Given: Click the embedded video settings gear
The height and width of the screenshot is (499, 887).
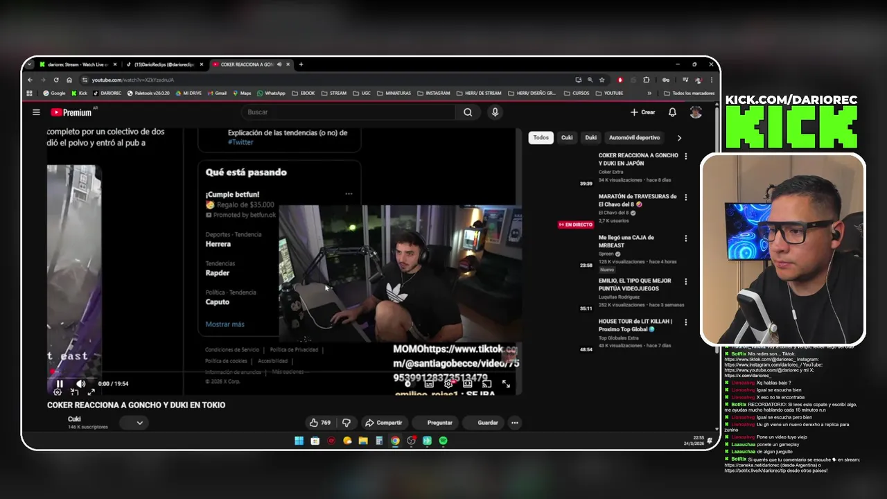Looking at the screenshot, I should [448, 384].
